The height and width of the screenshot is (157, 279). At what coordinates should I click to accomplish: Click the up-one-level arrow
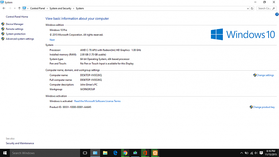click(19, 8)
